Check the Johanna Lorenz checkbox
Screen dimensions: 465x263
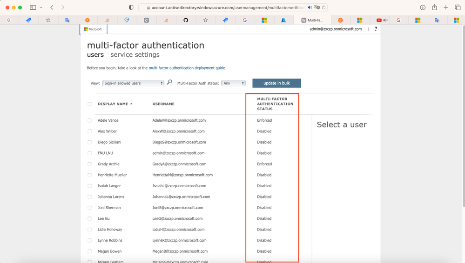(x=89, y=197)
